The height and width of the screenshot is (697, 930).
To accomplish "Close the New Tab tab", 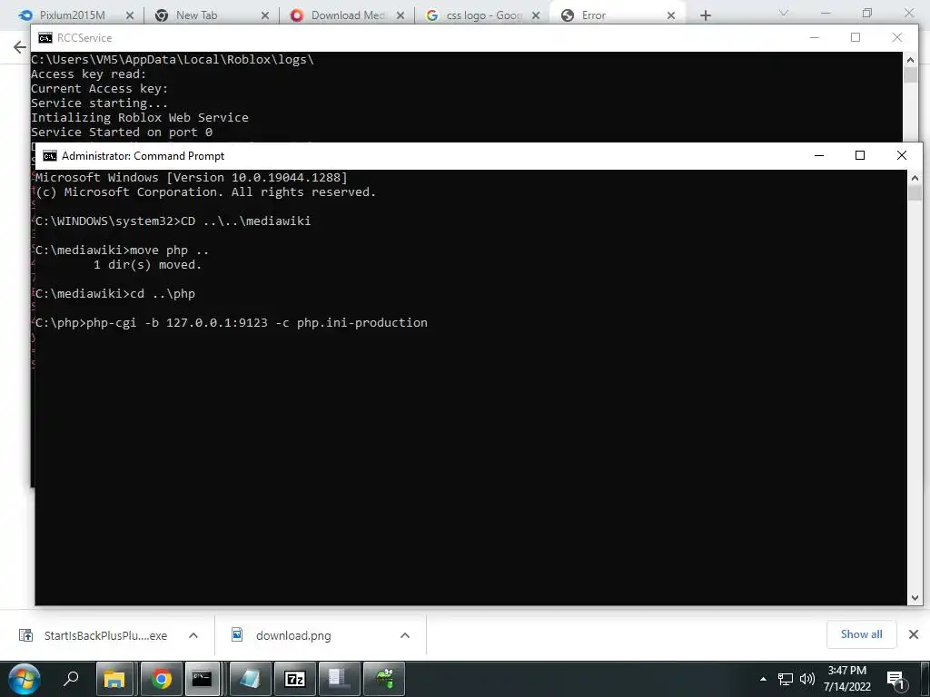I will point(265,15).
